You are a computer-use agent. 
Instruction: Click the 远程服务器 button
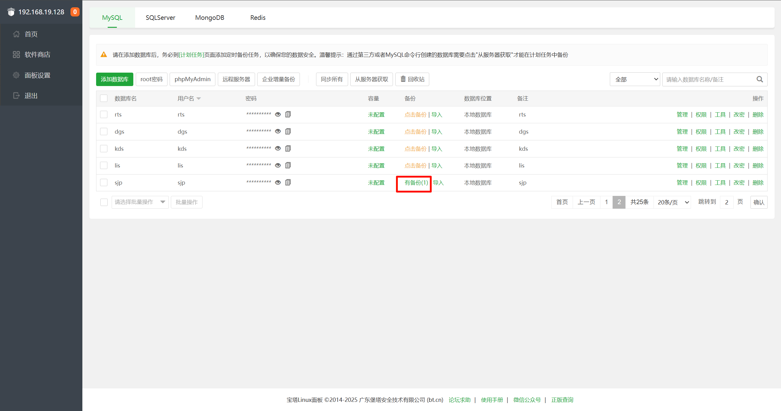[x=236, y=79]
